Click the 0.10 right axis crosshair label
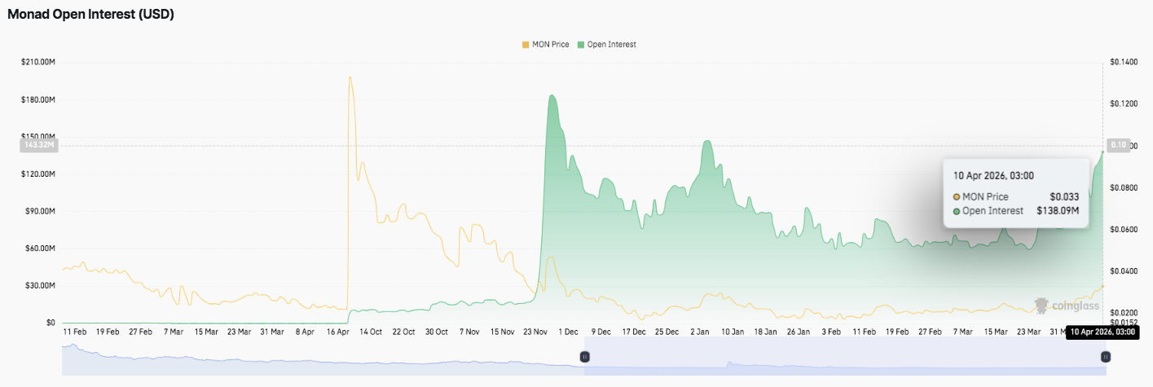 1118,145
